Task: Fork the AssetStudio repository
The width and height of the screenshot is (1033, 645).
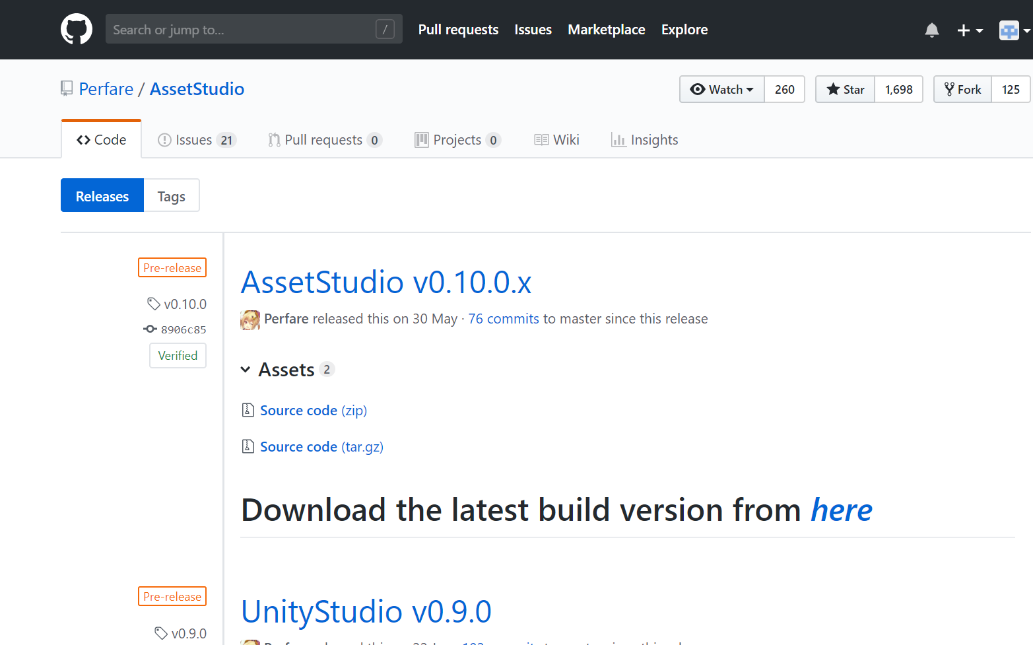Action: (x=963, y=89)
